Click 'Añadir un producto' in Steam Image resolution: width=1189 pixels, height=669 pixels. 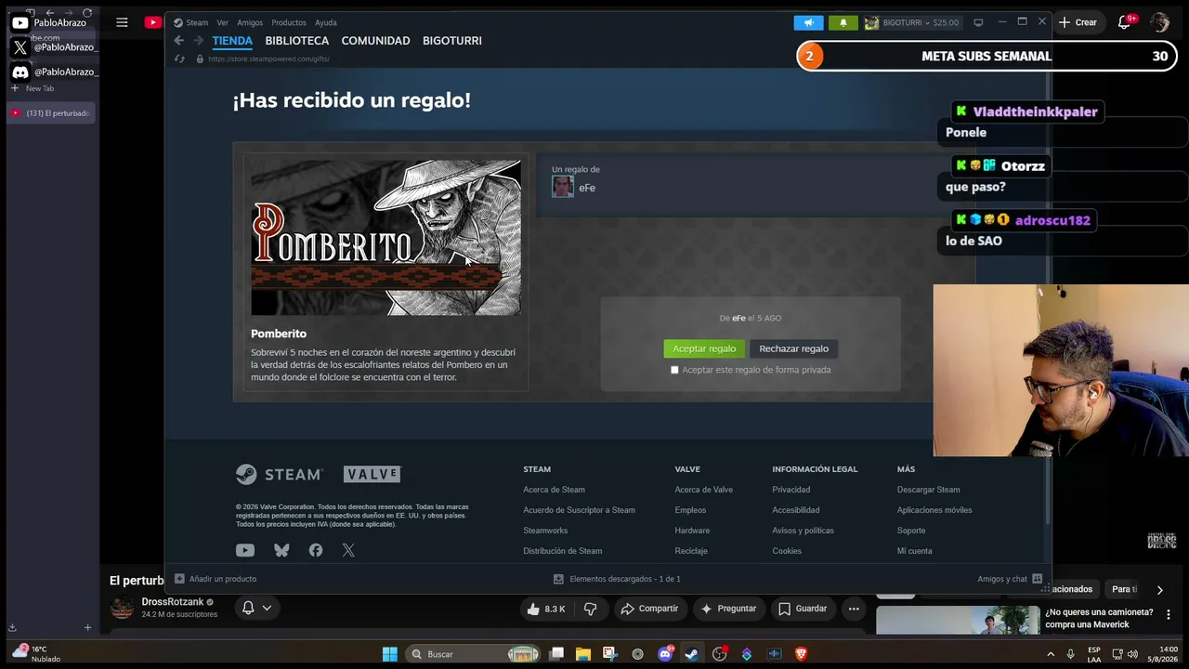[216, 579]
